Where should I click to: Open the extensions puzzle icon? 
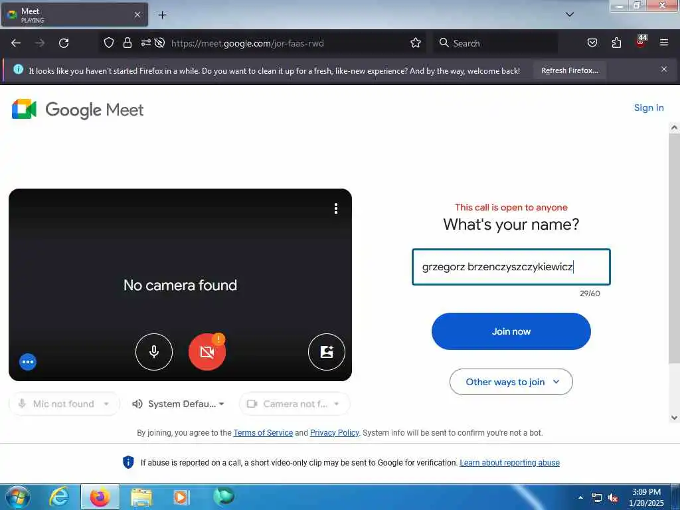tap(616, 42)
